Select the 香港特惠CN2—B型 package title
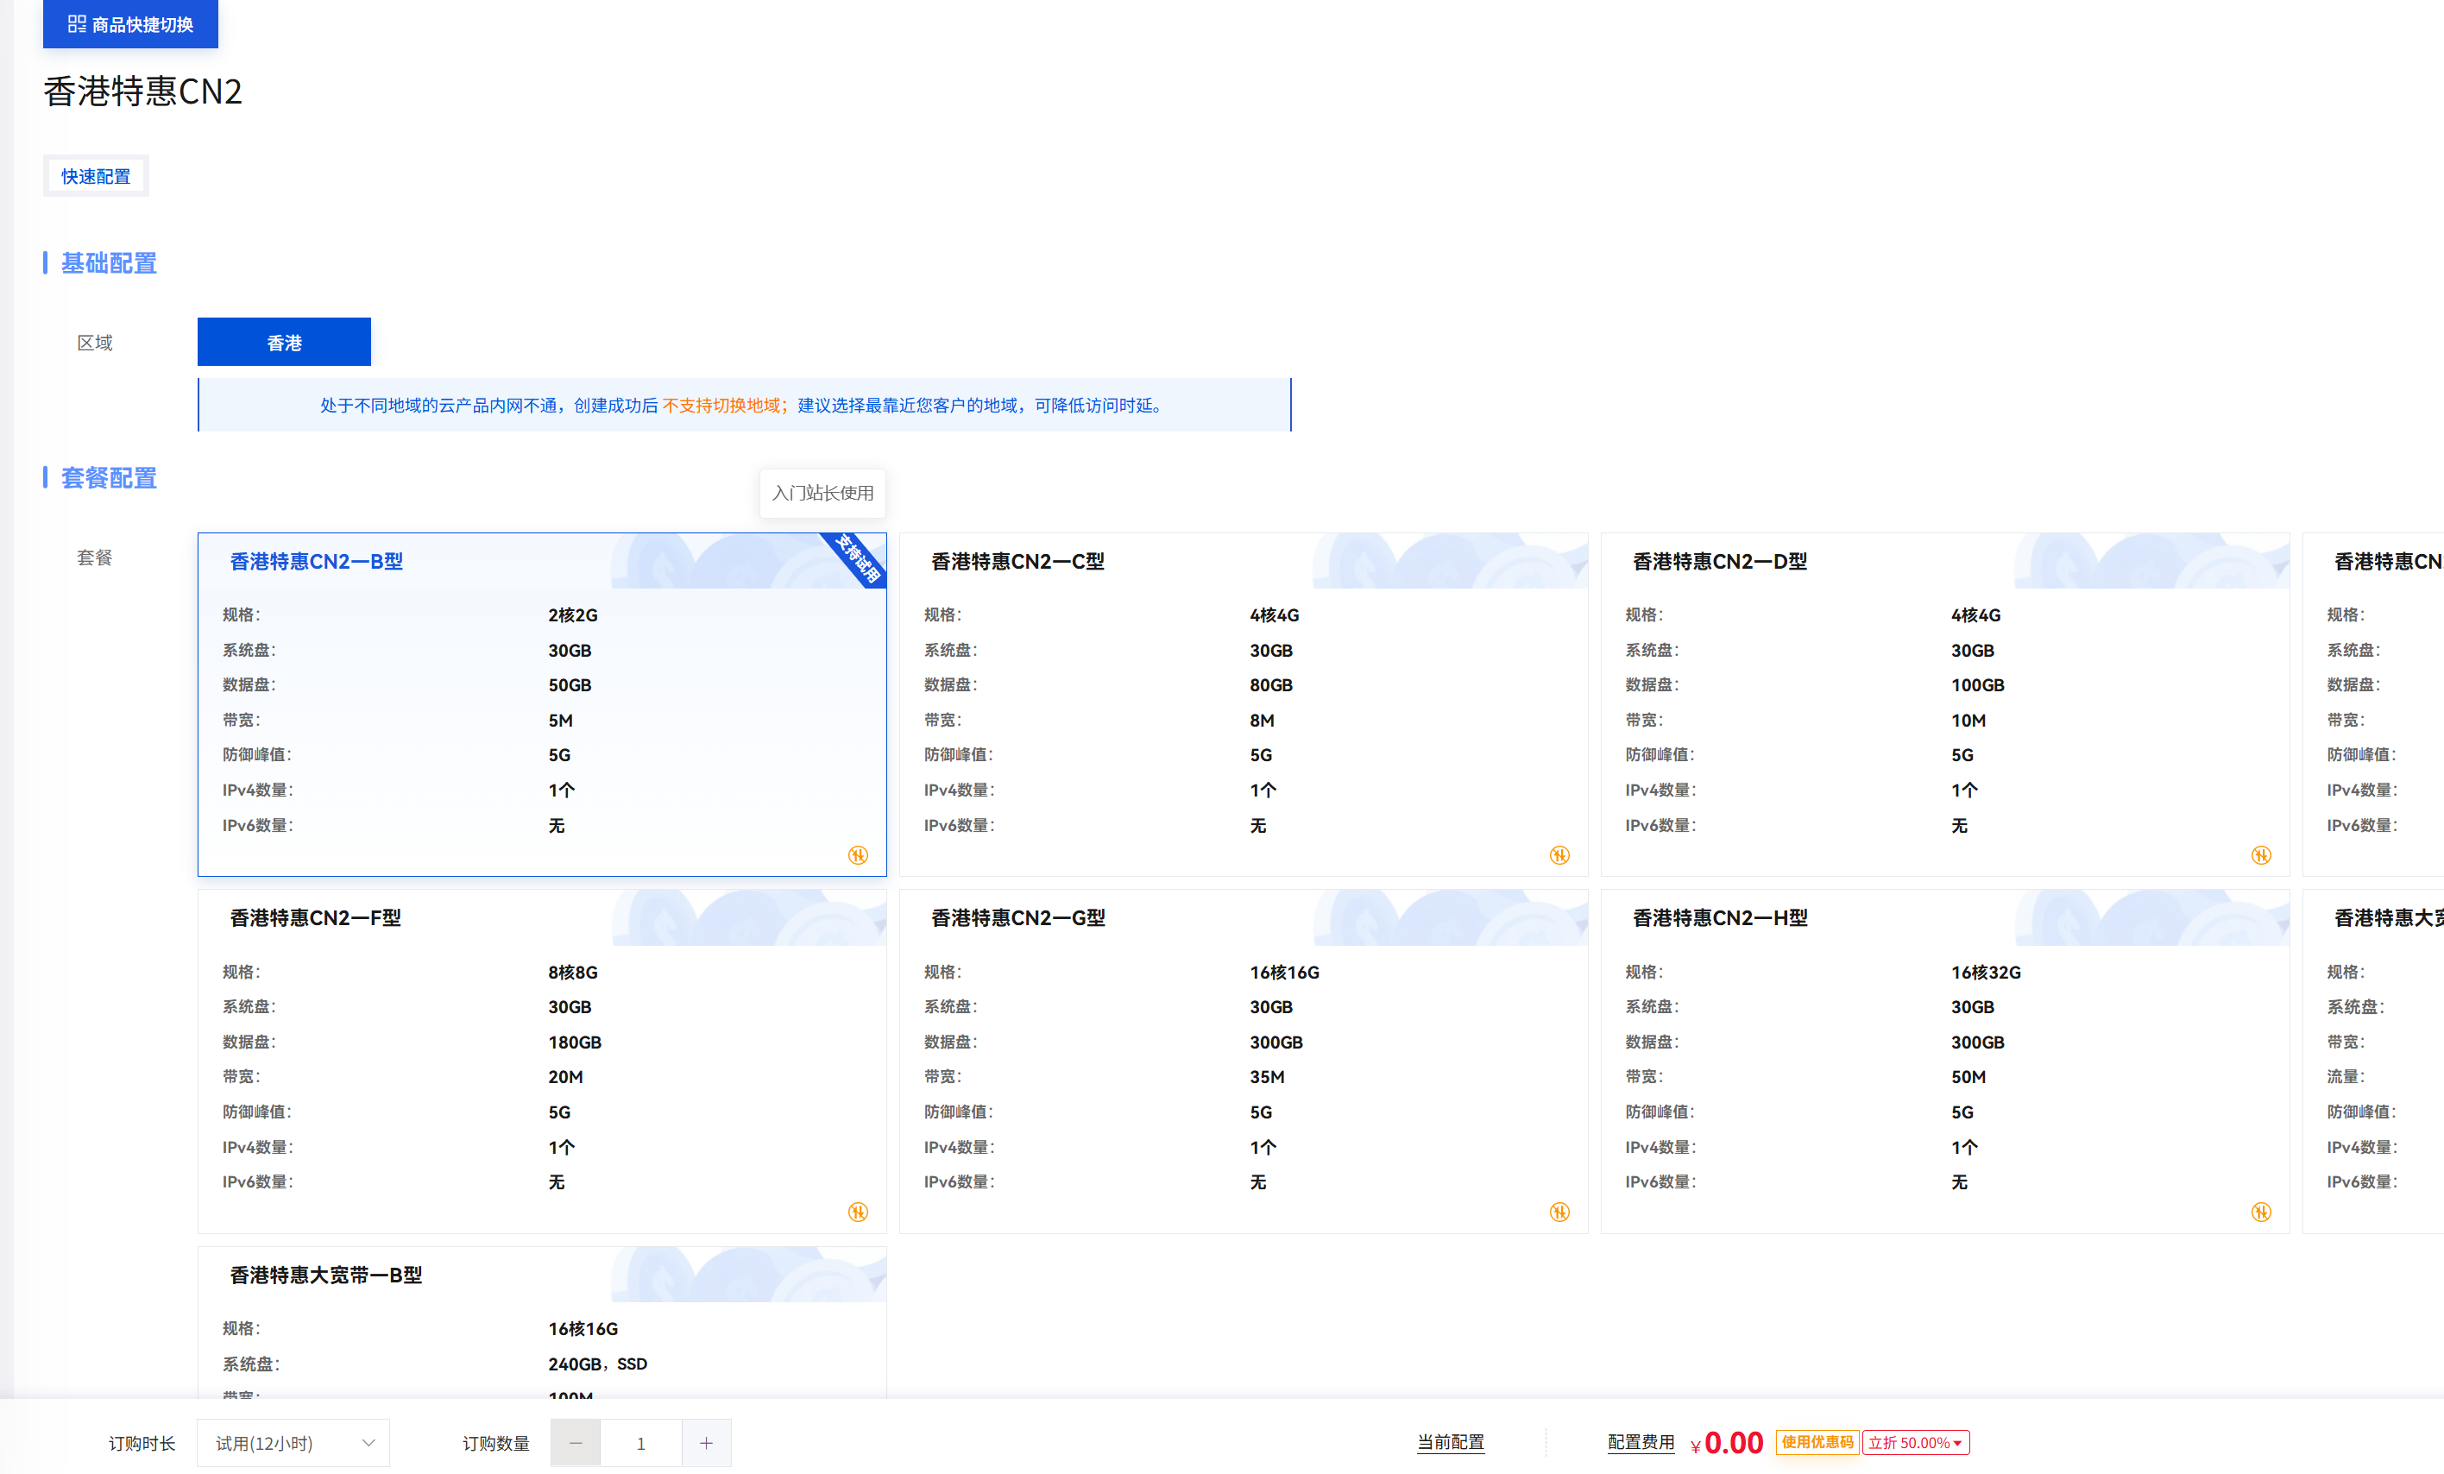 click(317, 562)
